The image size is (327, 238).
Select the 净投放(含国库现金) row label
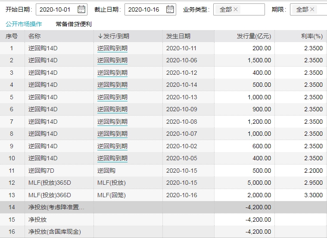55,232
